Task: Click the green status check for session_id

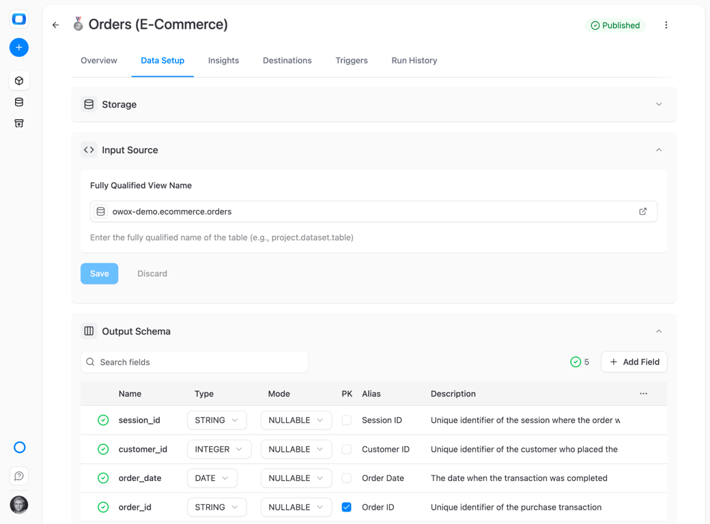Action: coord(103,420)
